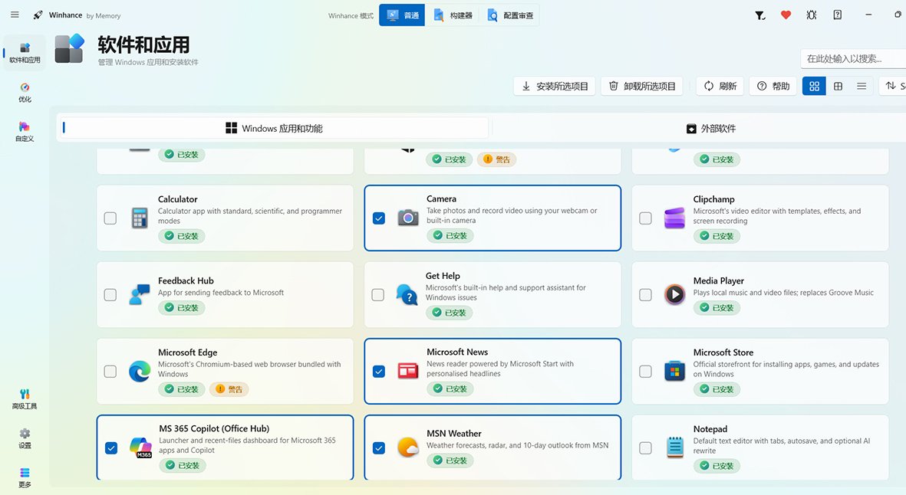Tick the Media Player checkbox
906x495 pixels.
click(645, 295)
